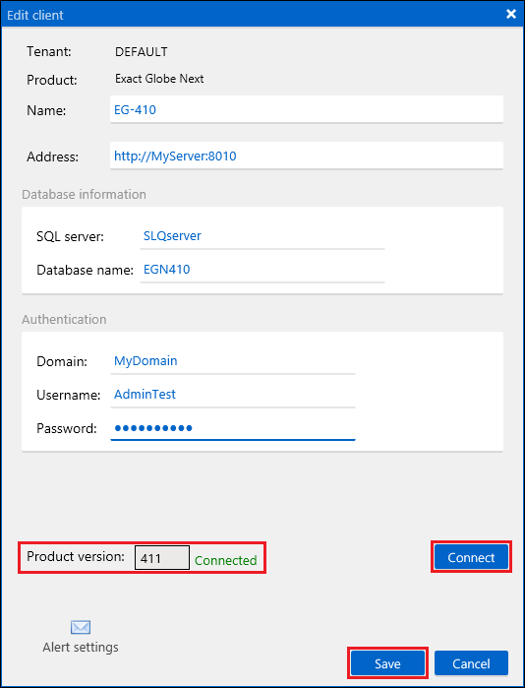The height and width of the screenshot is (688, 525).
Task: Select the masked Password field
Action: (233, 428)
